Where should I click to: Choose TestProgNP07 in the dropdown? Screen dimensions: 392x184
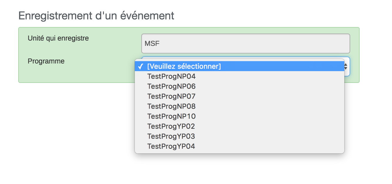pos(171,96)
